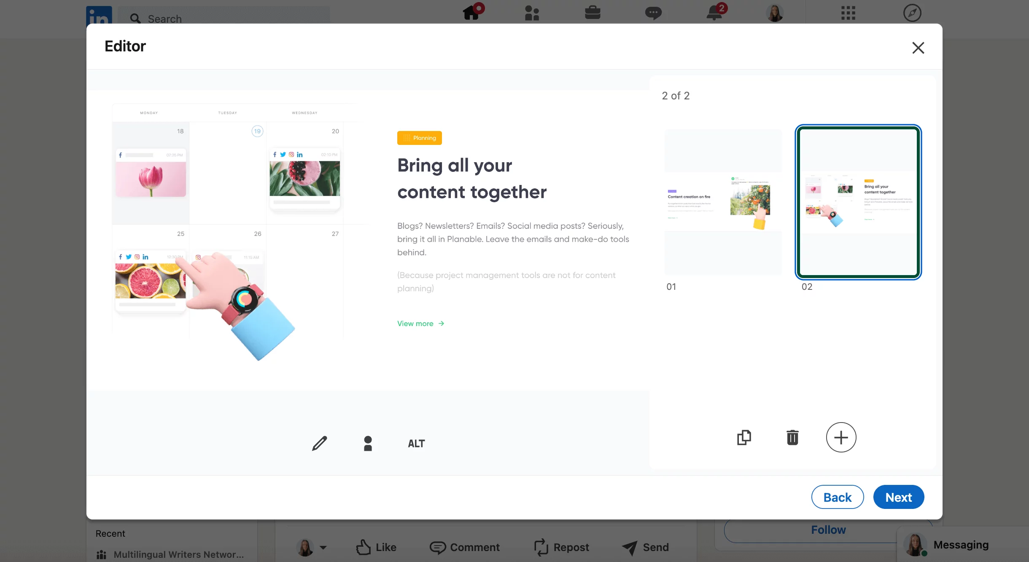Click the Follow button on profile
The height and width of the screenshot is (562, 1029).
(x=828, y=530)
